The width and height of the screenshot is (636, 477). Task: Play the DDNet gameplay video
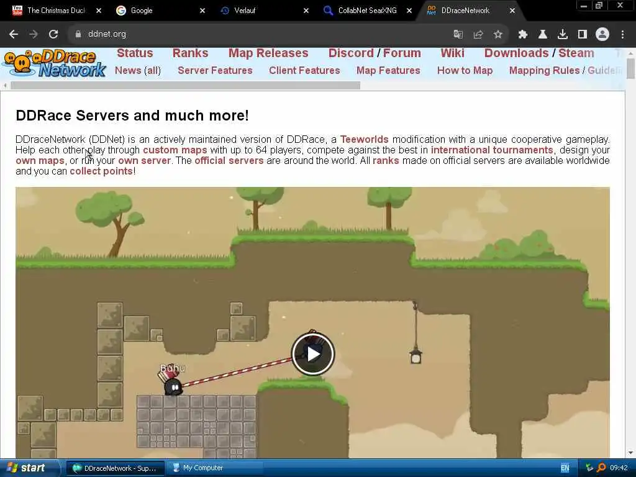pyautogui.click(x=313, y=353)
